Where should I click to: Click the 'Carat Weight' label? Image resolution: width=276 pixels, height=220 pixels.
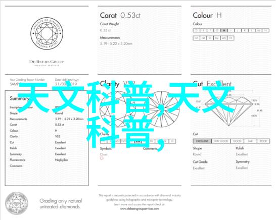click(x=109, y=24)
